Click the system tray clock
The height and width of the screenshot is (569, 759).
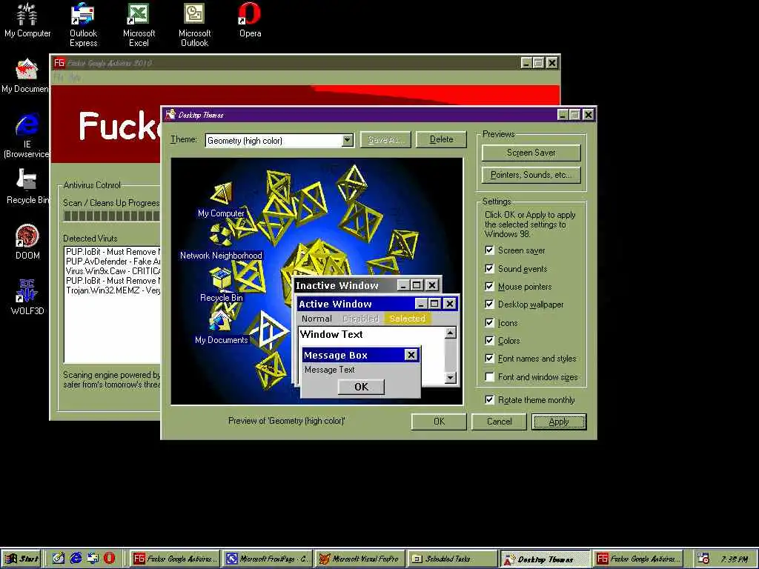tap(735, 559)
